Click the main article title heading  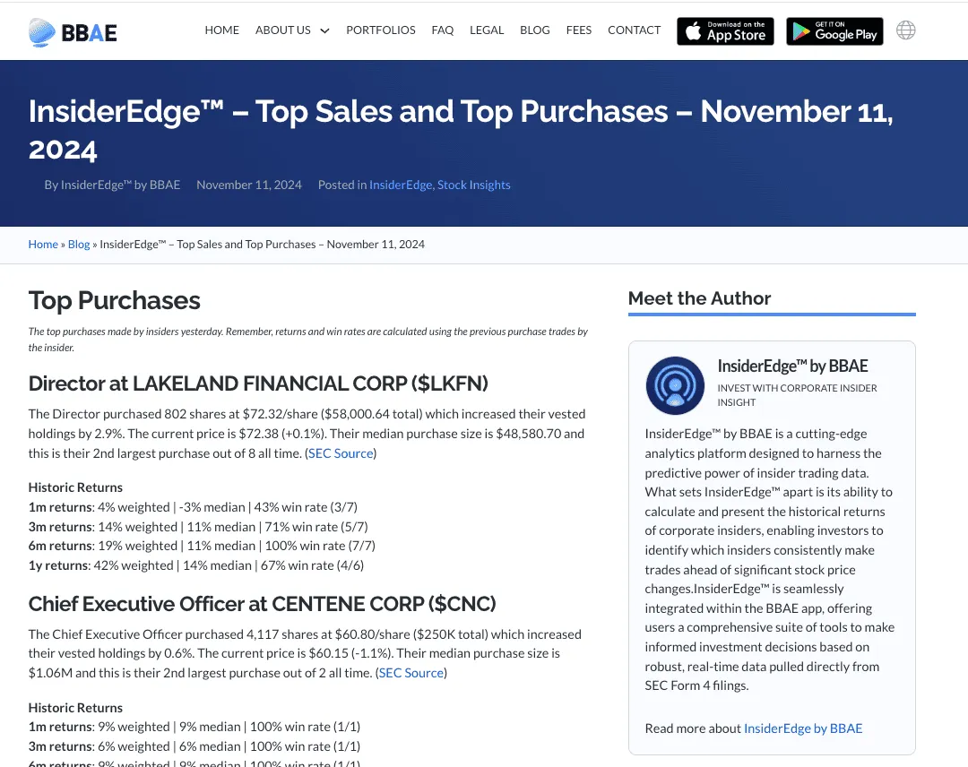tap(461, 131)
